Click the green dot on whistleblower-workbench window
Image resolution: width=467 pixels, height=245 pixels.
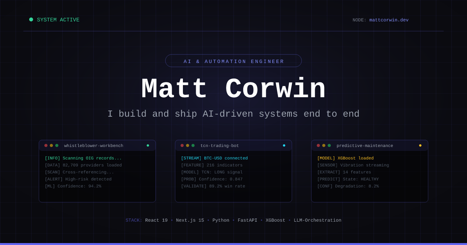click(x=57, y=145)
